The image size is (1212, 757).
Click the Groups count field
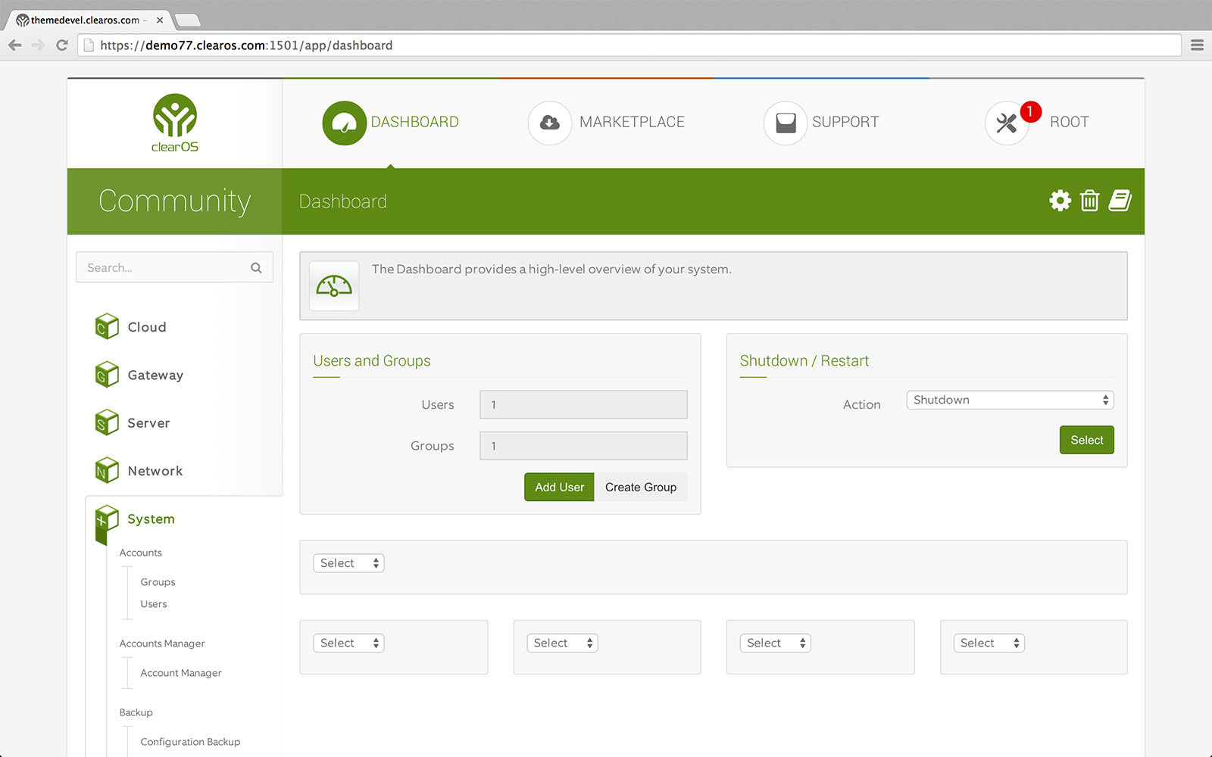(583, 446)
